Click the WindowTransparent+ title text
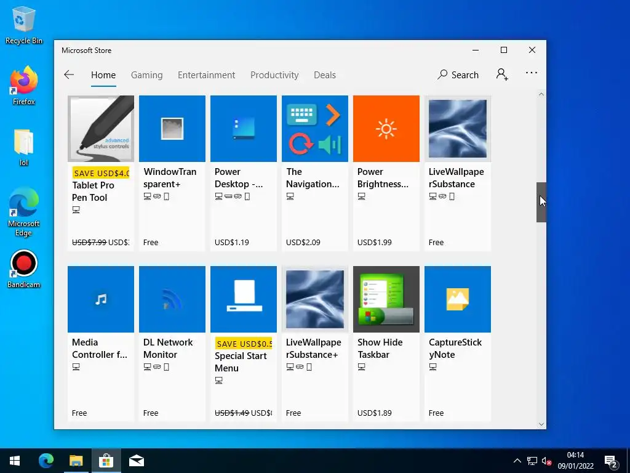Screen dimensions: 630x473 coord(170,178)
